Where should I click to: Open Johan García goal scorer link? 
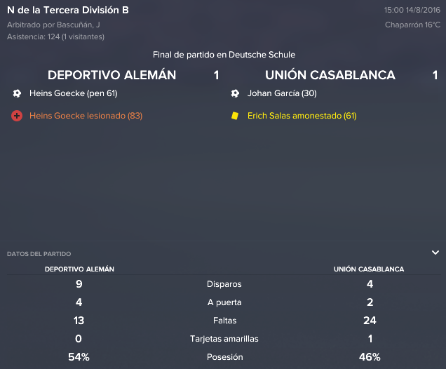[282, 93]
